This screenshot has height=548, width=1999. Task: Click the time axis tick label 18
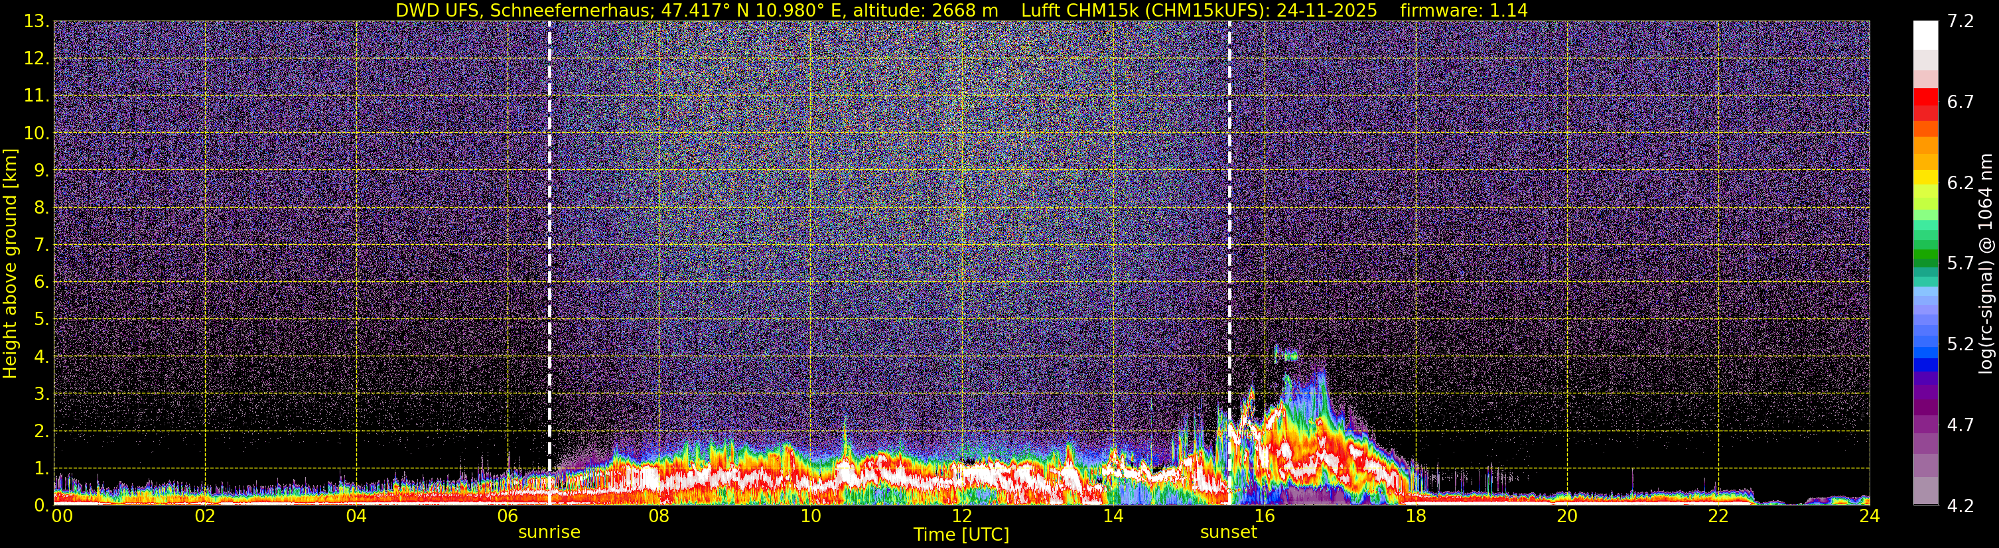(1415, 516)
